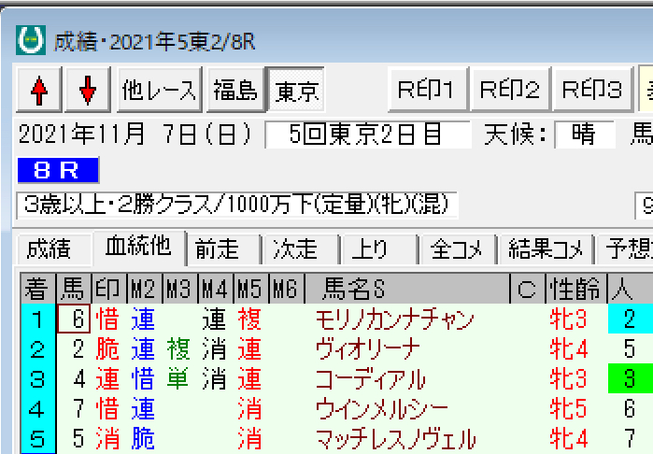653x454 pixels.
Task: Click the date 2021年11月 7日(日)
Action: tap(135, 135)
